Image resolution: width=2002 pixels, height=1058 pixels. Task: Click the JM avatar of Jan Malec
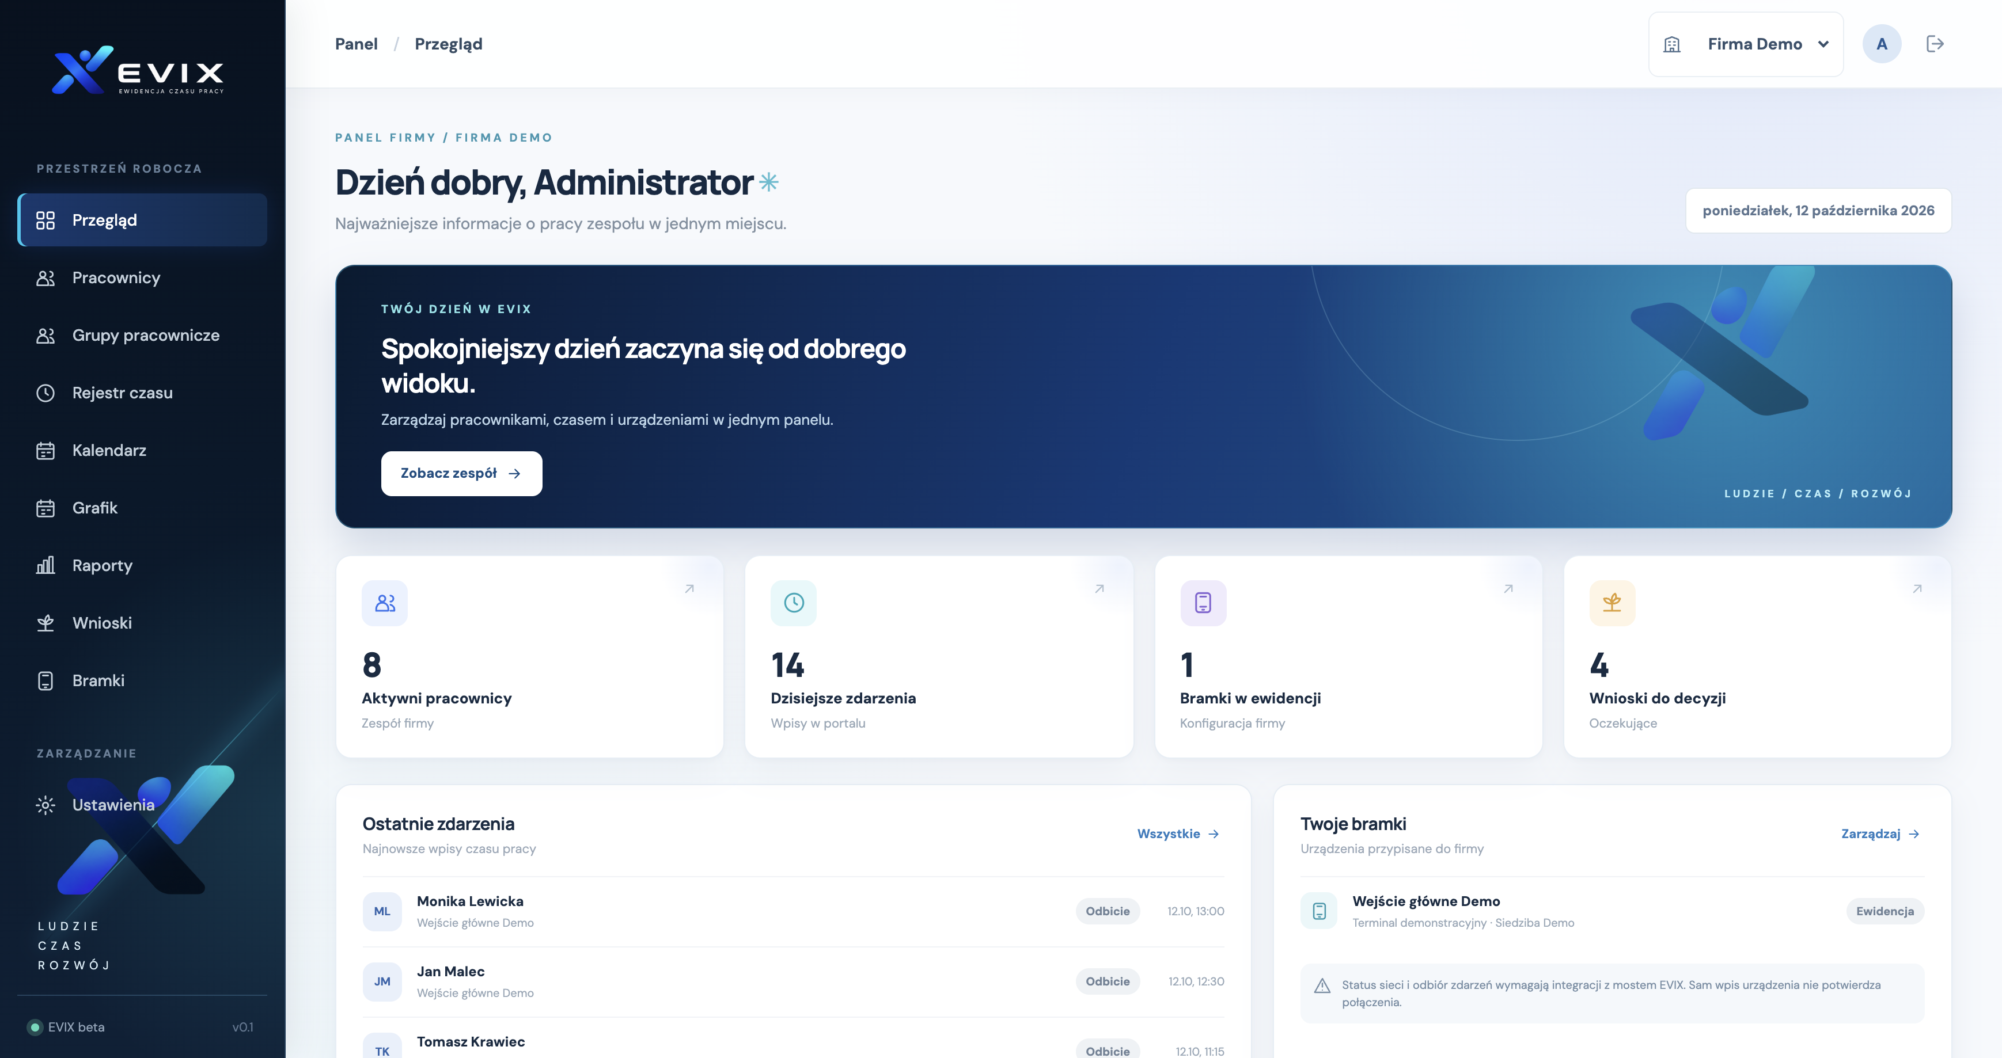pos(382,981)
